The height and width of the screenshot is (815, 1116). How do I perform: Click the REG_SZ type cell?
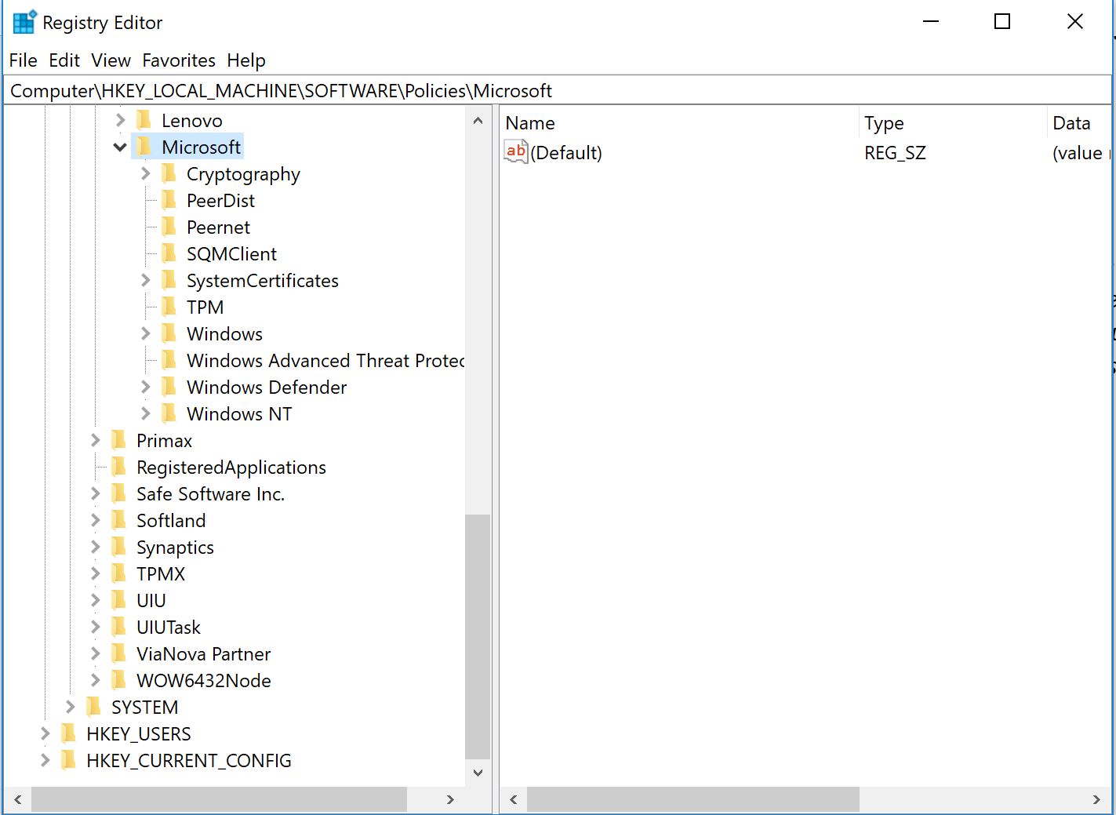[895, 152]
